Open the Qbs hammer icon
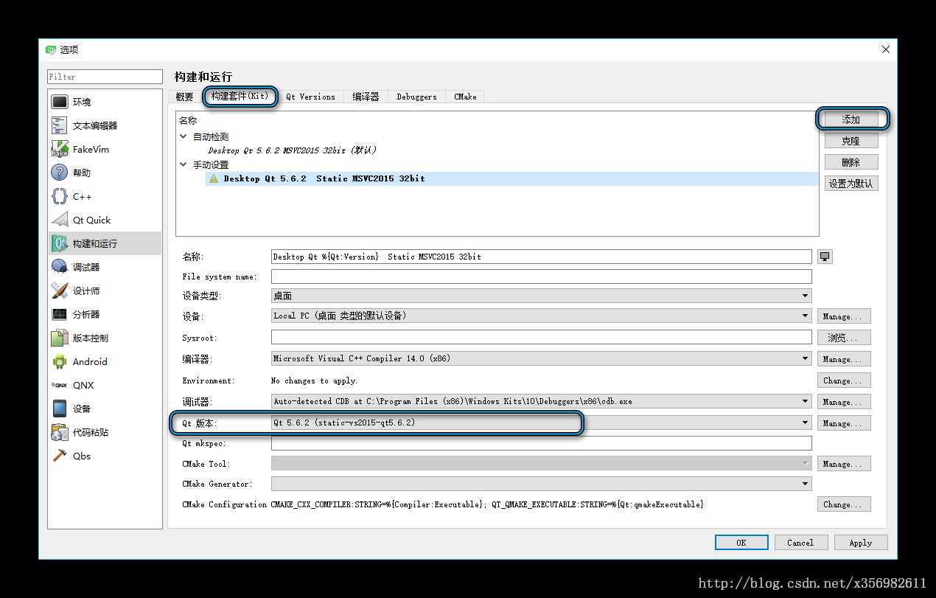The height and width of the screenshot is (598, 936). tap(60, 456)
